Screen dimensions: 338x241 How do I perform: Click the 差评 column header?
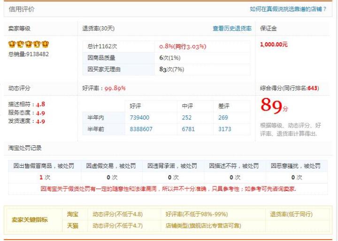224,106
